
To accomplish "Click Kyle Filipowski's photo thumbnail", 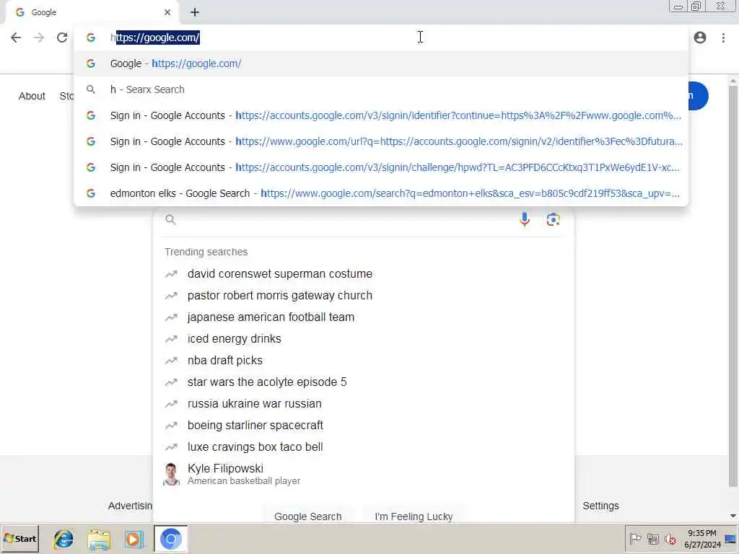I will pos(171,474).
